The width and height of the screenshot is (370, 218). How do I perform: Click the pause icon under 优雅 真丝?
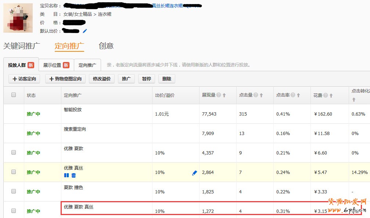[67, 175]
